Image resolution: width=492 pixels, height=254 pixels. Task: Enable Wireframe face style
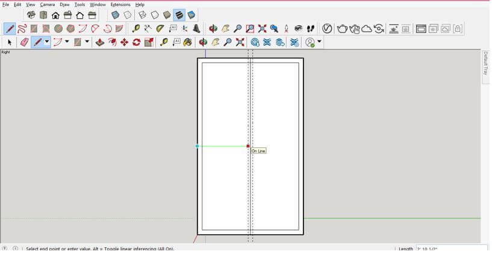[x=143, y=14]
